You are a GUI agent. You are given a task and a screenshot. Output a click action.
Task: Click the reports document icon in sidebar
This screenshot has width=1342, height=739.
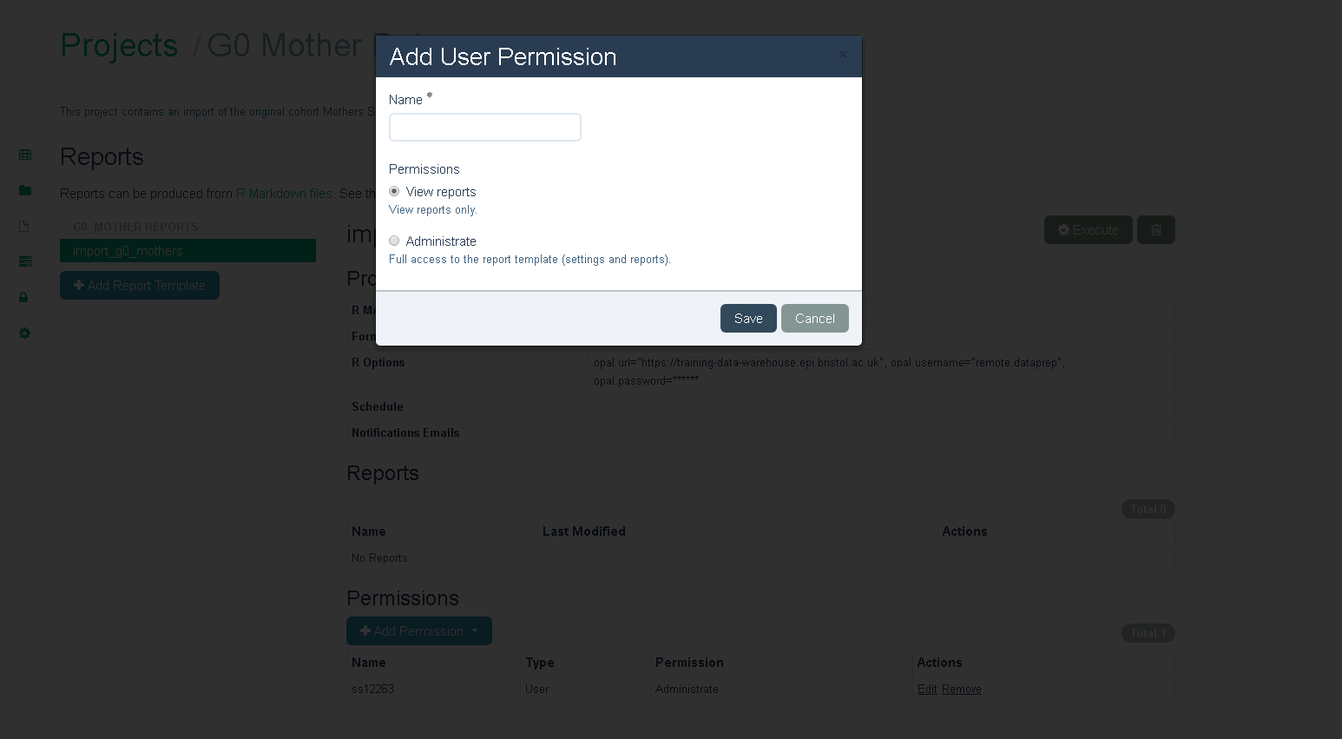pyautogui.click(x=24, y=226)
